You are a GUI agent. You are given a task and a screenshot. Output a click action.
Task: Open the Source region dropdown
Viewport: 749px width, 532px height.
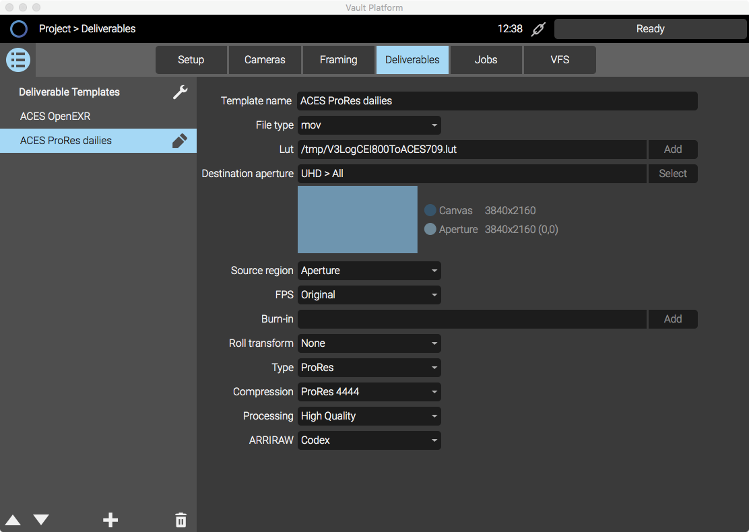(369, 271)
